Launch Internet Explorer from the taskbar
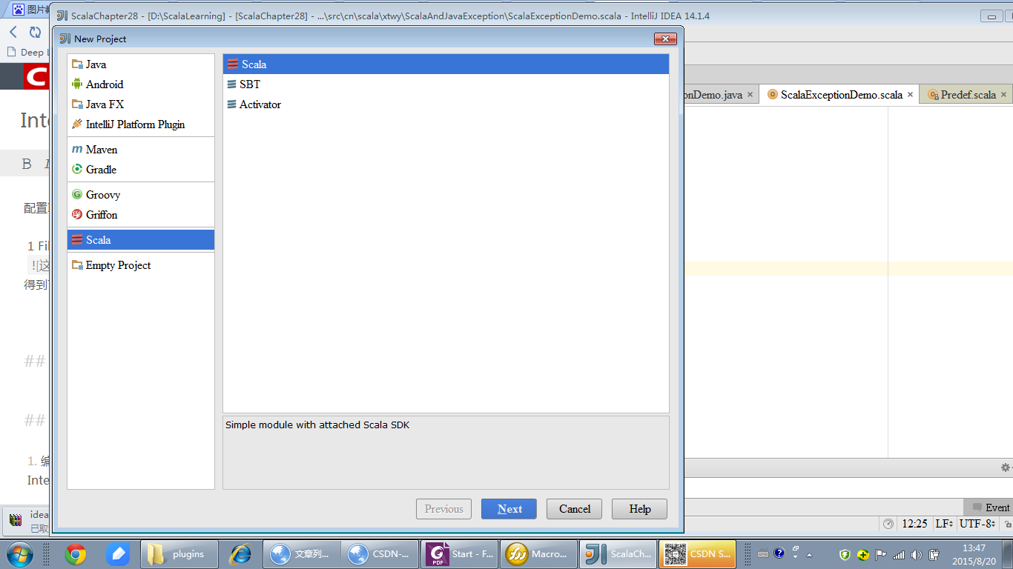This screenshot has height=569, width=1013. point(240,553)
